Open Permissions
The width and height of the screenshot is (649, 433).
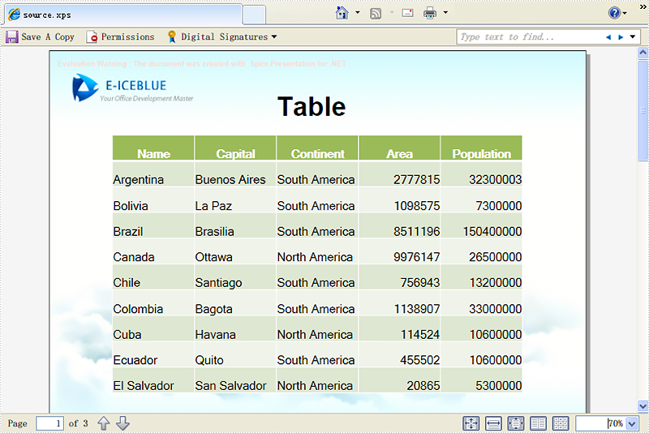pos(120,36)
